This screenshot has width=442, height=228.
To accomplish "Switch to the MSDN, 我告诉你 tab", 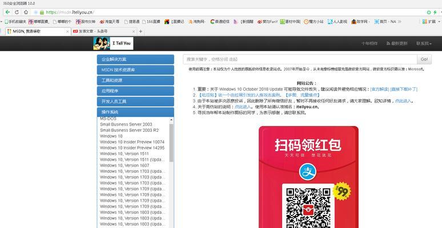I will 38,31.
